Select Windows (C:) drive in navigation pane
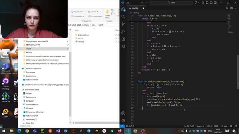This screenshot has width=239, height=134. pos(31,119)
